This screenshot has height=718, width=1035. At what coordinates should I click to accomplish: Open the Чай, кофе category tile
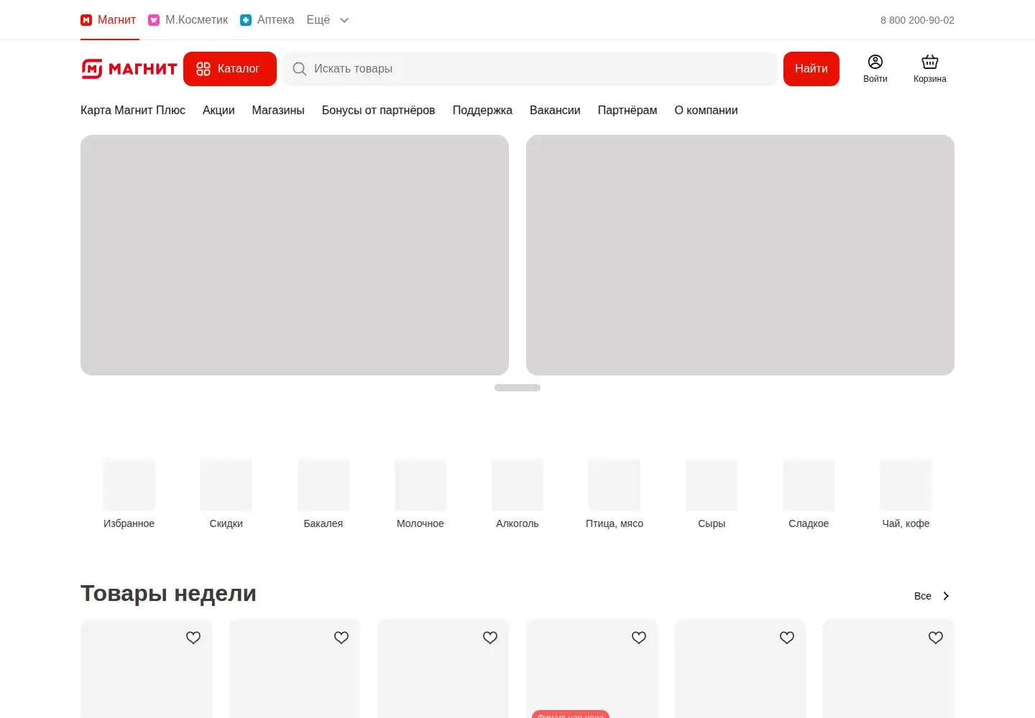906,494
